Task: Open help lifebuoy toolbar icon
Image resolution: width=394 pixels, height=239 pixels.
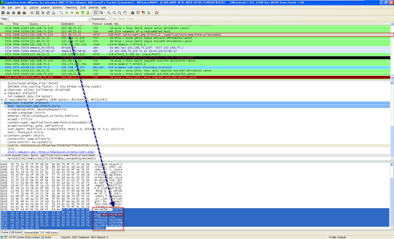Action: 156,13
